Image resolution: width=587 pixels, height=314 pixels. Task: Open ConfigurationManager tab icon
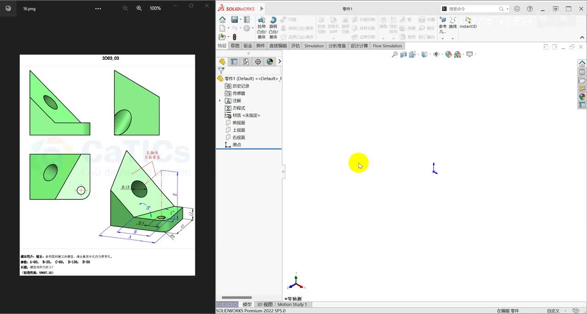(246, 62)
